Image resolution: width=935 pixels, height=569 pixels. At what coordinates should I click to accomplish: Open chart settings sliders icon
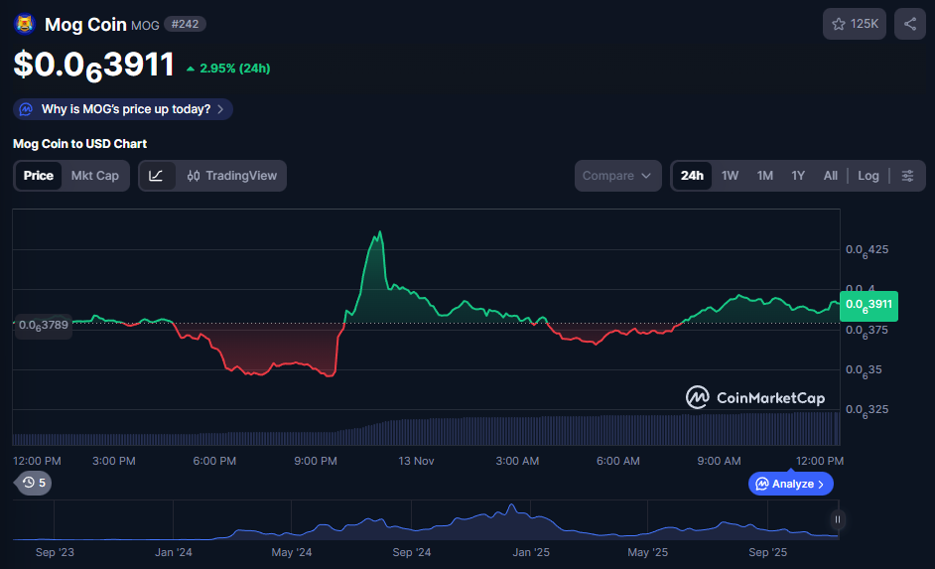click(x=907, y=176)
